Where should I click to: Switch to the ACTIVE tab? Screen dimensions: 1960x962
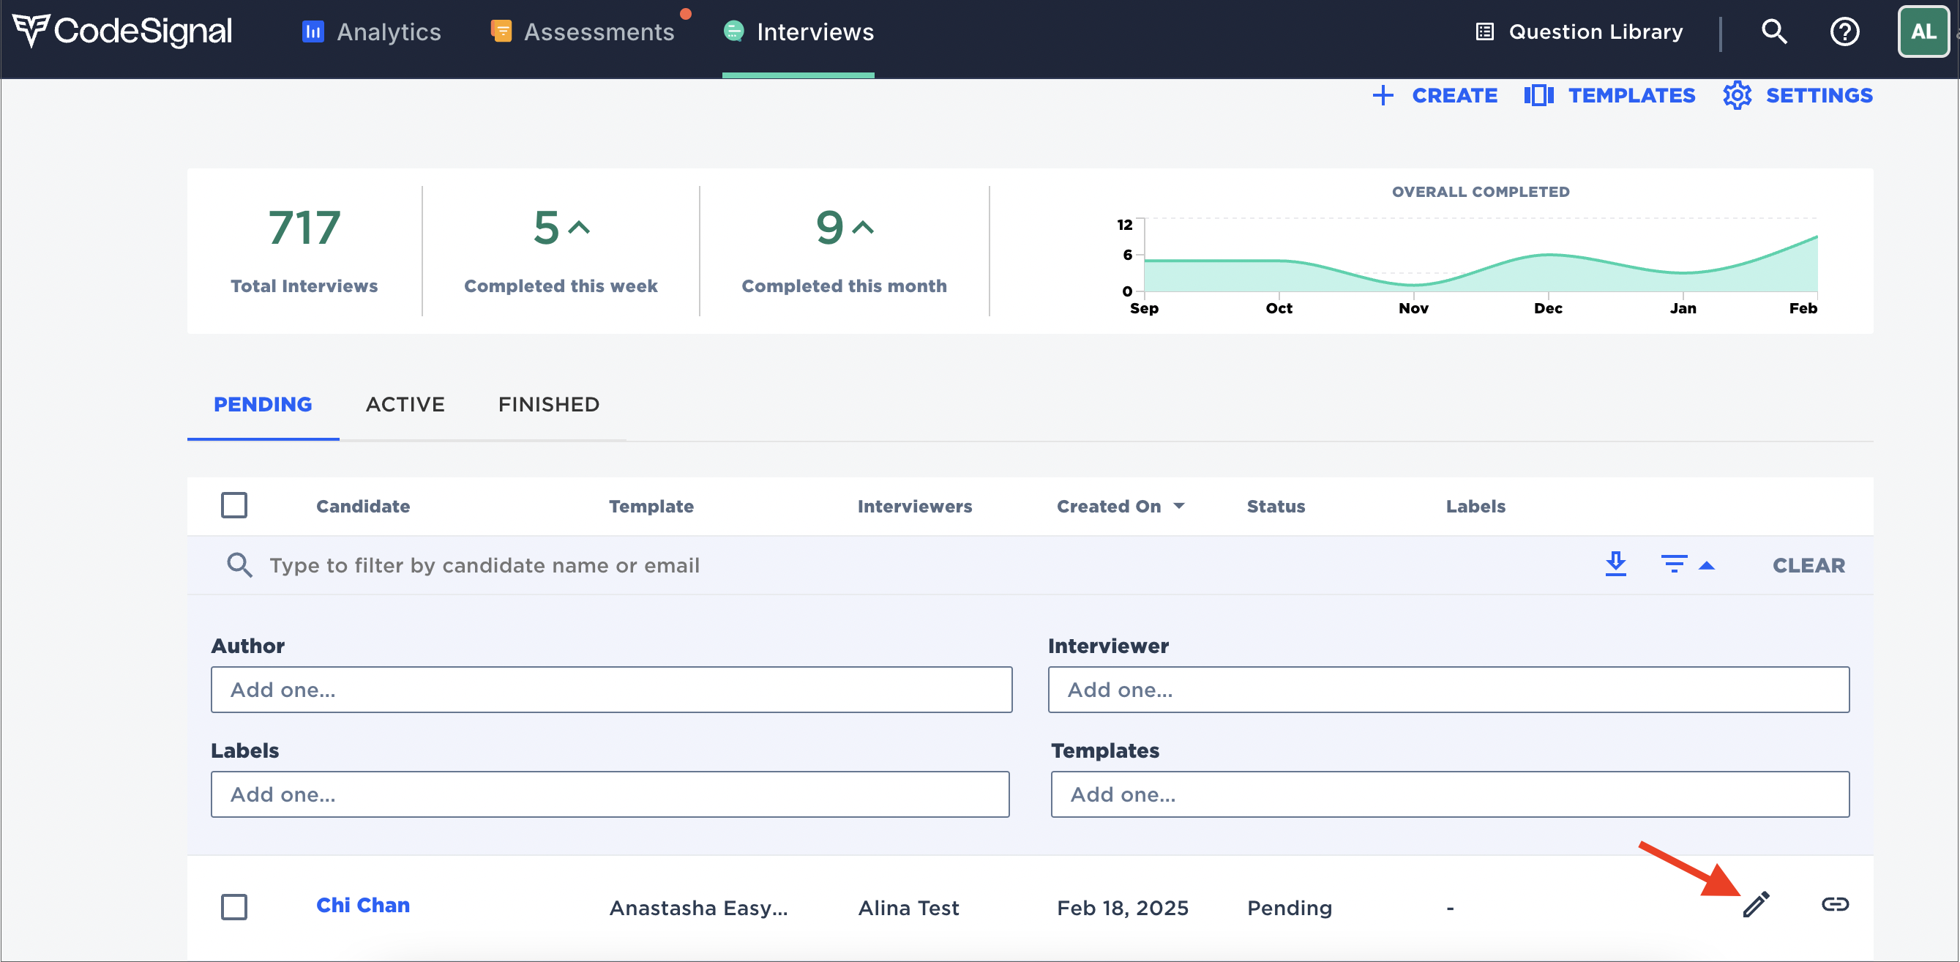pos(405,404)
